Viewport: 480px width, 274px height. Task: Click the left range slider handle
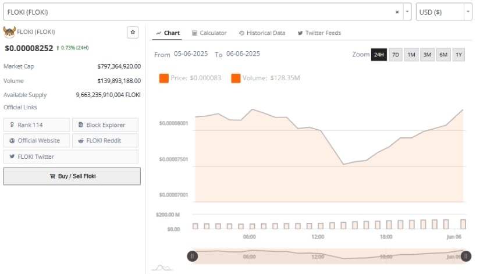coord(193,256)
